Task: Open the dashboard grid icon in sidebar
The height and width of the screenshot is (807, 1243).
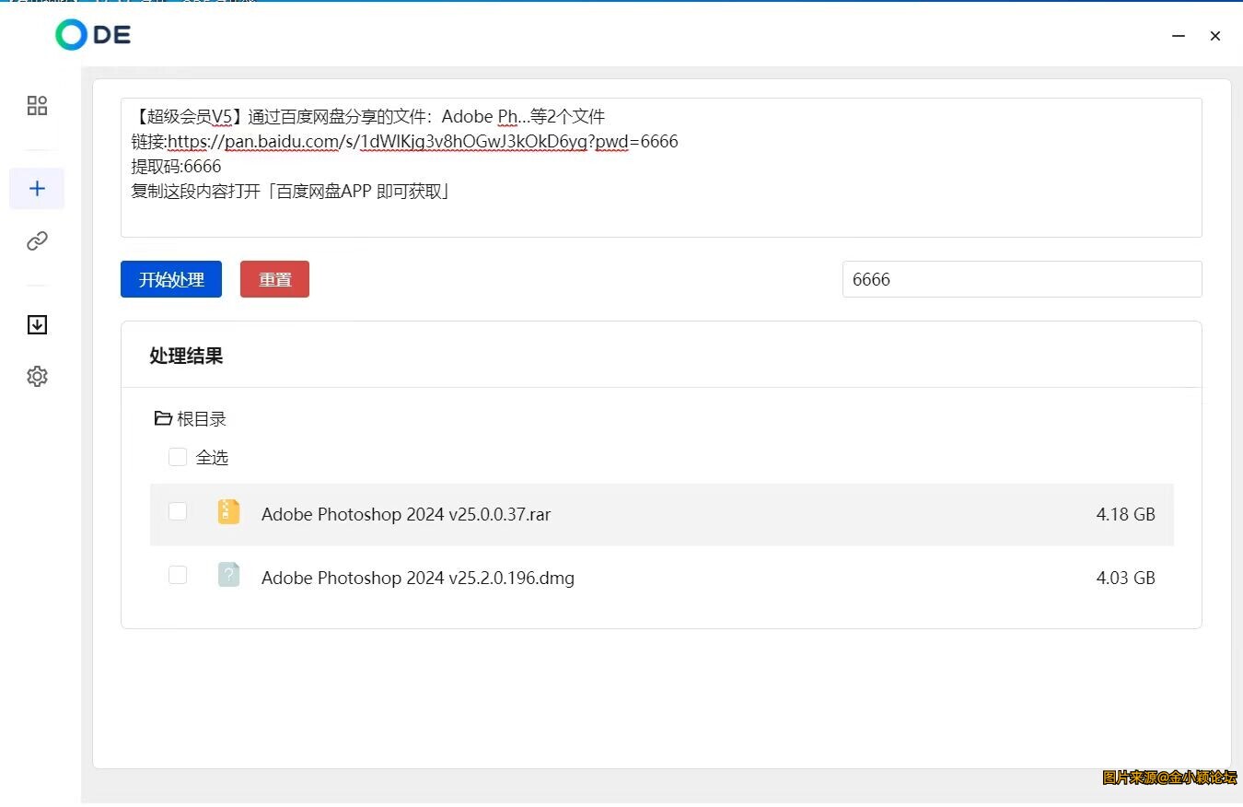Action: click(x=37, y=105)
